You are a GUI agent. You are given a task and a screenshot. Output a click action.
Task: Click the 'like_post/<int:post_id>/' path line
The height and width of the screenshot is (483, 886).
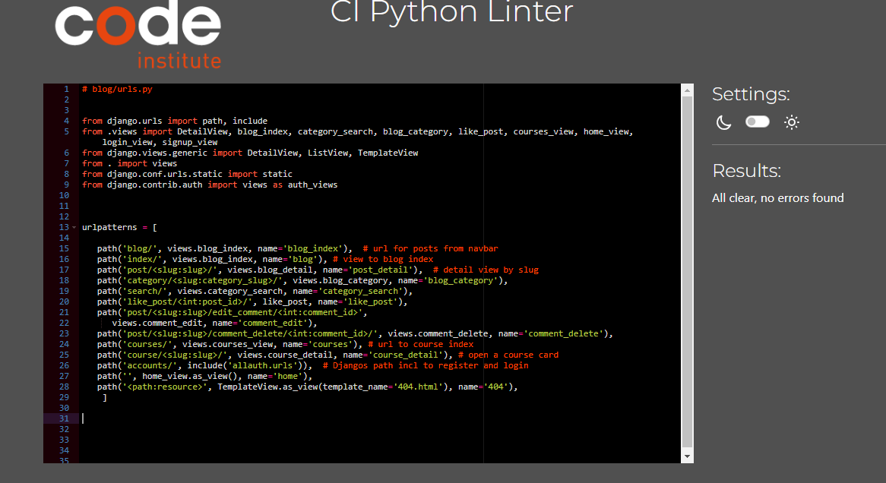252,301
